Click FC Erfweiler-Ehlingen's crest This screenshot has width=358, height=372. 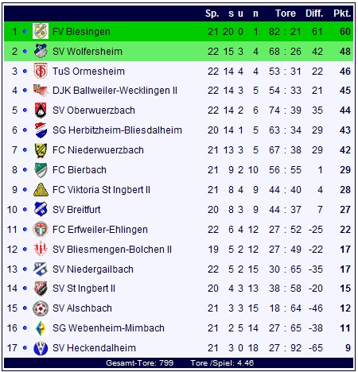pyautogui.click(x=41, y=229)
